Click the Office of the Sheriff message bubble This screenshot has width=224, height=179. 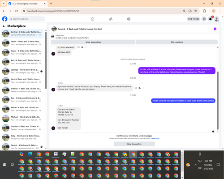pos(69,119)
